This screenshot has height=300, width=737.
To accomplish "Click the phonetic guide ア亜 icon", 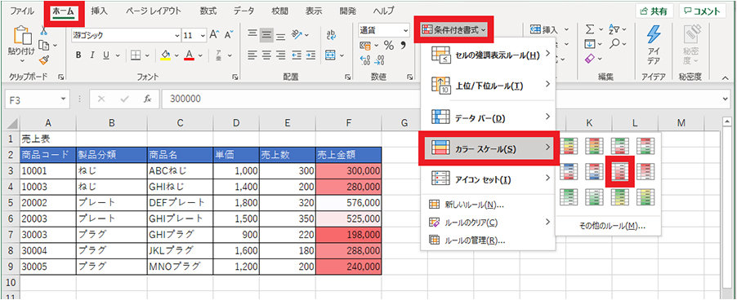I will 218,55.
